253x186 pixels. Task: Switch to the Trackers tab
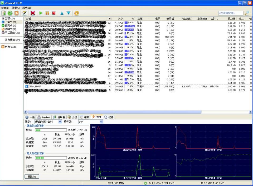tap(44, 117)
